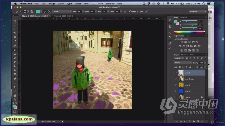Screen dimensions: 225x126
Task: Toggle Quick Mask mode icon
Action: pos(15,112)
